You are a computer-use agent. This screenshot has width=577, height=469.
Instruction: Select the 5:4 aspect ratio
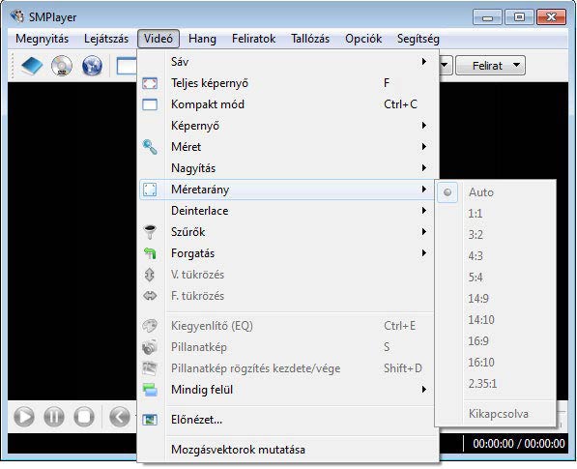496,278
